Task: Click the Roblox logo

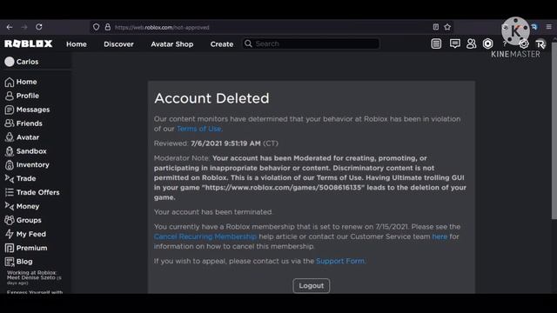Action: pos(29,43)
